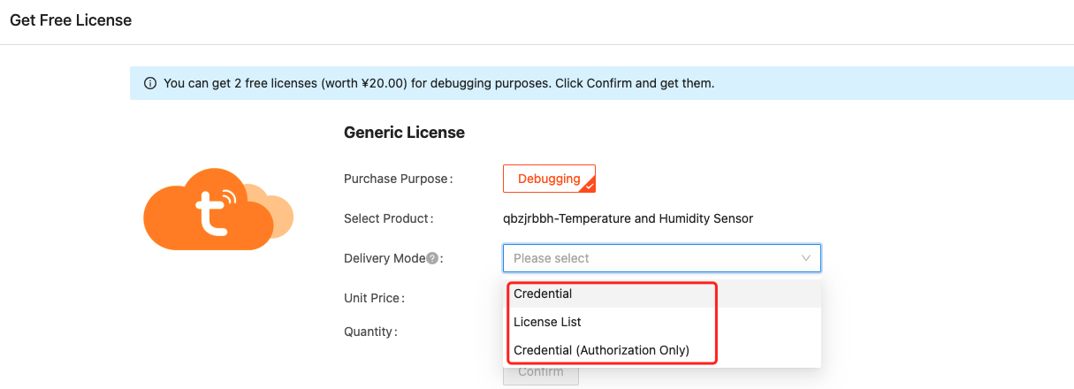Click the free licenses notice text
This screenshot has width=1074, height=389.
click(438, 84)
